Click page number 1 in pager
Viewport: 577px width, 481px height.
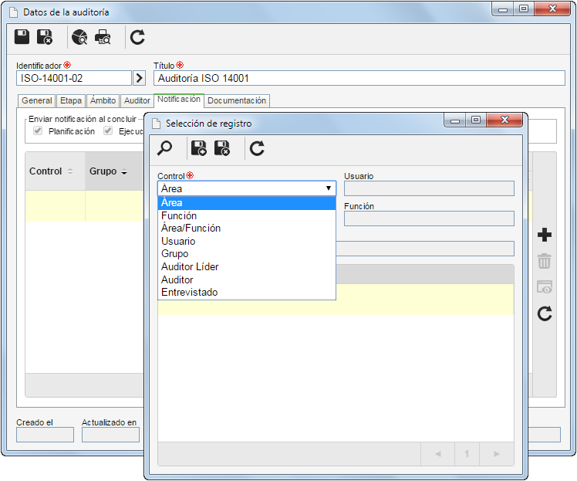[467, 454]
